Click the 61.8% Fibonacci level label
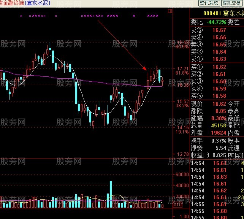Screen dimensions: 244x219 (x=182, y=73)
